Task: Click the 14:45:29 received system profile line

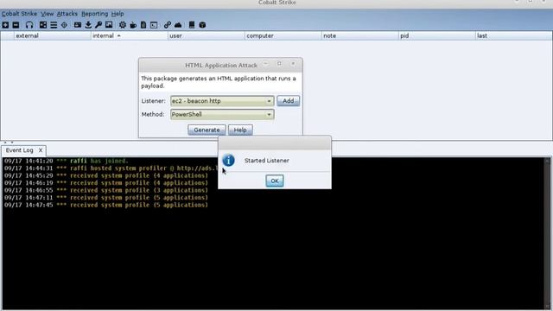Action: [106, 175]
